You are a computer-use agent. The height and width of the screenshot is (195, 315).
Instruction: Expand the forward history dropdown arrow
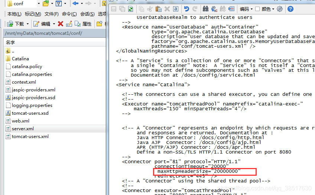(95, 4)
